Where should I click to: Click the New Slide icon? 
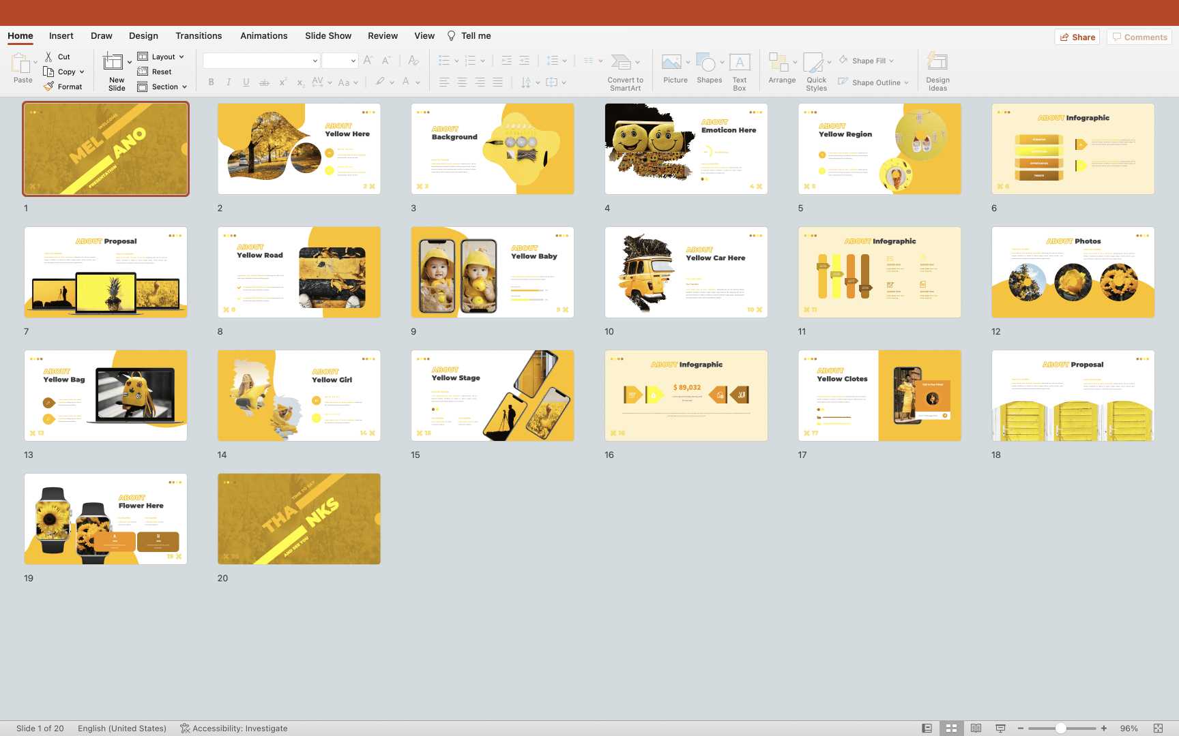pyautogui.click(x=113, y=63)
